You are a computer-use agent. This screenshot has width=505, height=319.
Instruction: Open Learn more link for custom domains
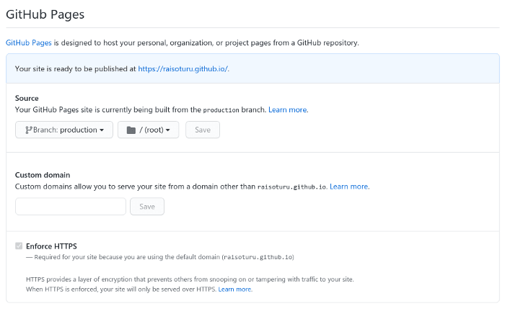pyautogui.click(x=348, y=187)
